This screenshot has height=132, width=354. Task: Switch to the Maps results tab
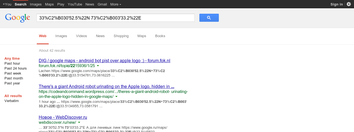[x=142, y=36]
